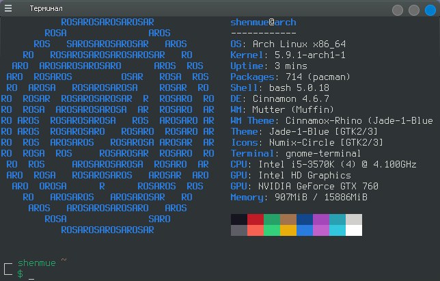Click the middle gray window button
Viewport: 440px width, 281px height.
(414, 10)
